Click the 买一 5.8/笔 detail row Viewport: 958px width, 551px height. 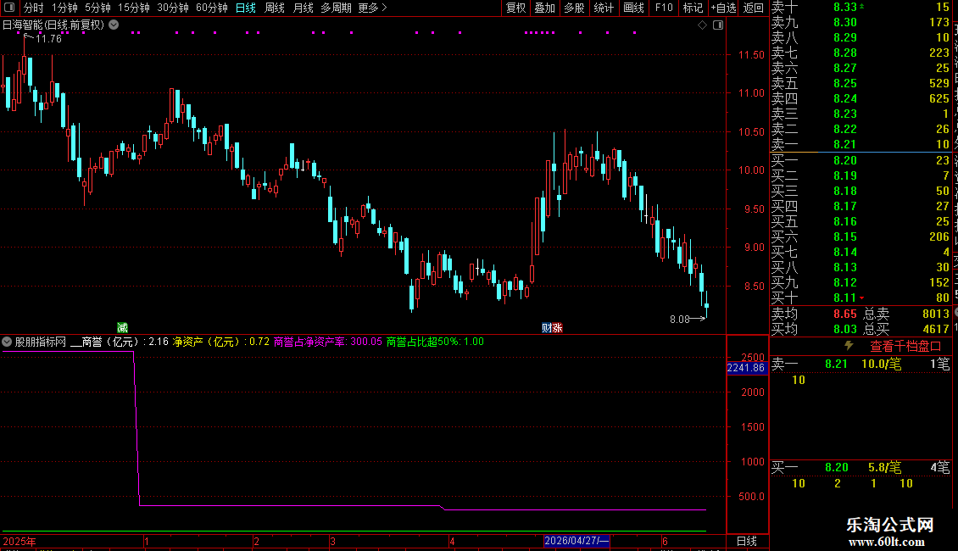coord(861,468)
